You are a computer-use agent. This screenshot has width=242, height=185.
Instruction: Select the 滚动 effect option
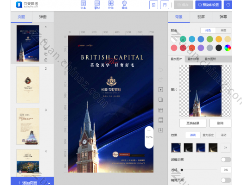click(223, 135)
